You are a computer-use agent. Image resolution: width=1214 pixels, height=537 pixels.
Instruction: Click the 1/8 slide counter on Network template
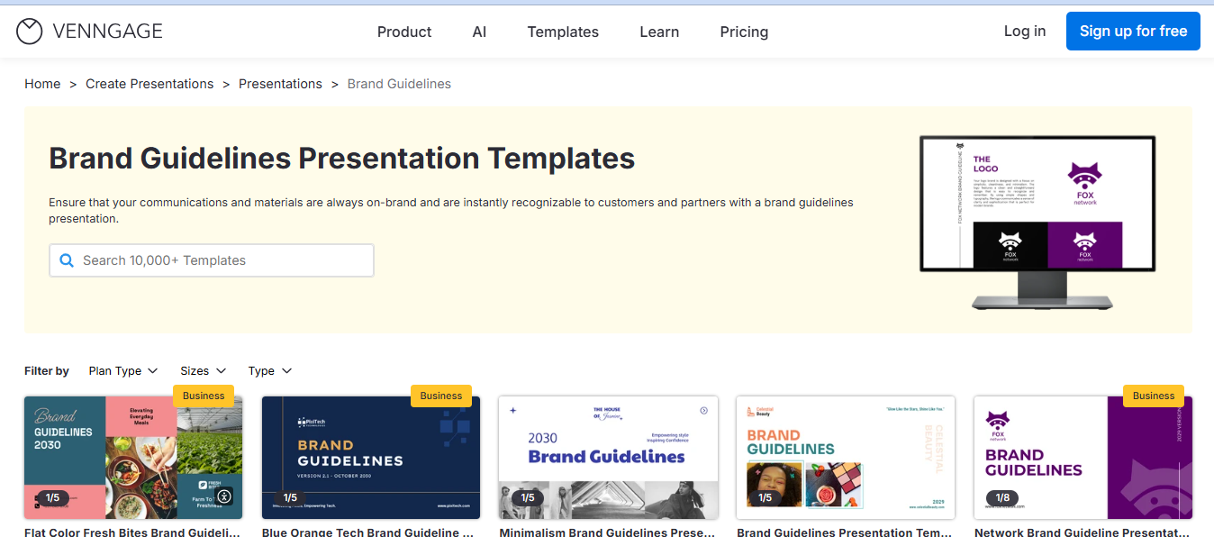pos(1002,497)
